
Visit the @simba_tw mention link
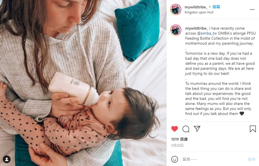point(207,33)
